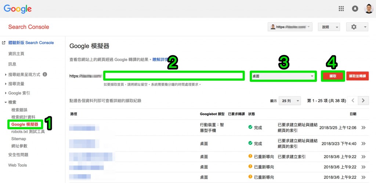
Task: Open the settings gear dropdown
Action: pyautogui.click(x=357, y=27)
